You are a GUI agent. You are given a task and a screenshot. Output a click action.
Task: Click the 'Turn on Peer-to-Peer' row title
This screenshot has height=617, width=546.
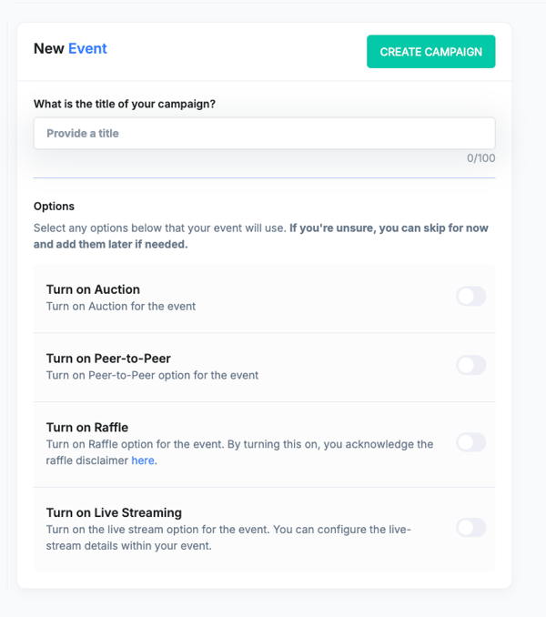point(107,359)
